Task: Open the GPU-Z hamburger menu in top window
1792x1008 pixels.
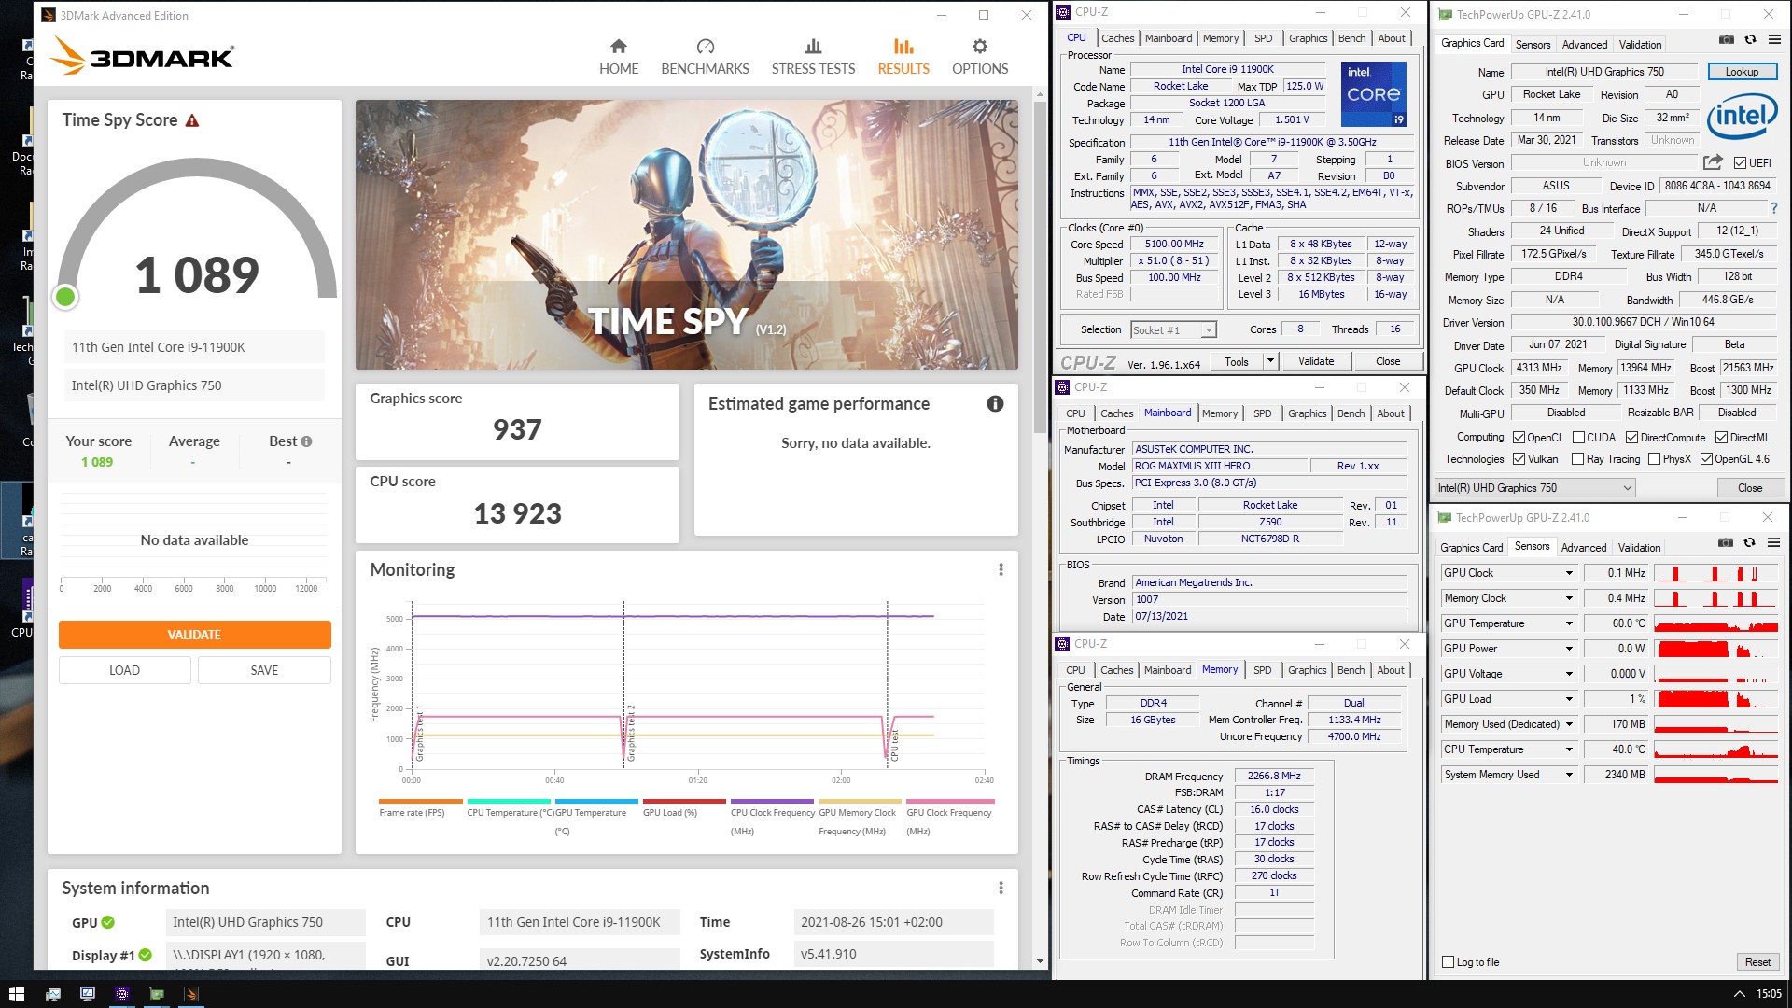Action: 1774,39
